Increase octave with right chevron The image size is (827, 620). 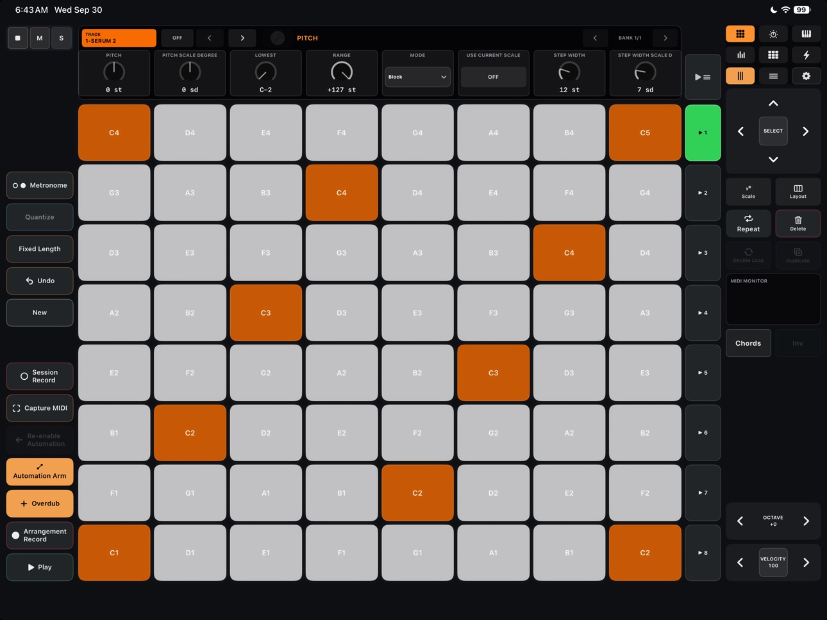click(x=806, y=521)
